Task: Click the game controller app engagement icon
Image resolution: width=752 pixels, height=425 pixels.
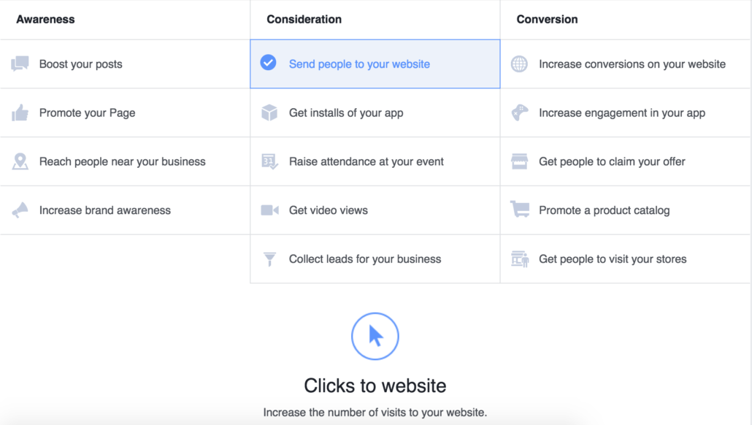Action: click(x=519, y=112)
